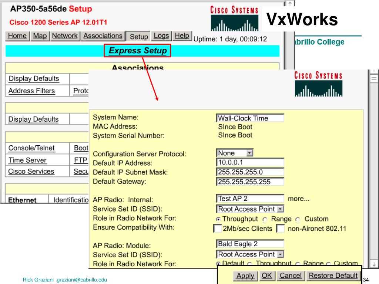Open Root Access Point dropdown below Test AP 2

tap(250, 209)
